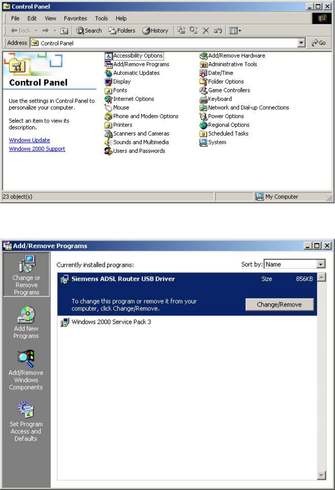Open System properties item

tap(213, 142)
